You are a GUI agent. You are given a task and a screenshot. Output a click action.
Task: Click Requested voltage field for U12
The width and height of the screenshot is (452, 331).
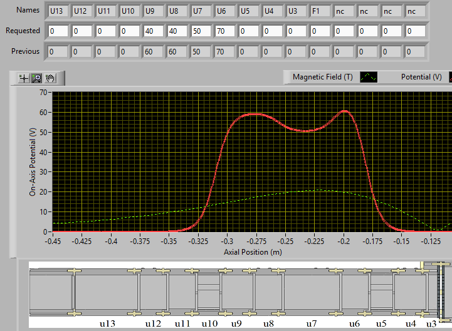pos(82,31)
